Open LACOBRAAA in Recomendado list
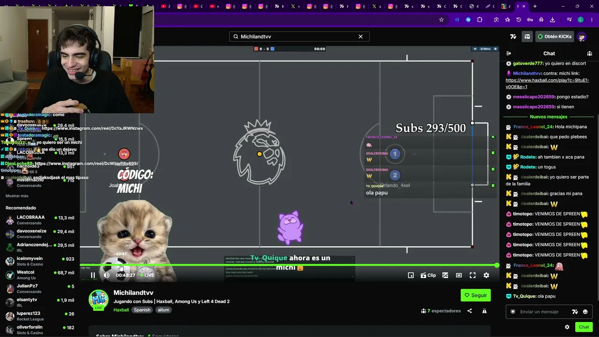599x337 pixels. point(40,220)
